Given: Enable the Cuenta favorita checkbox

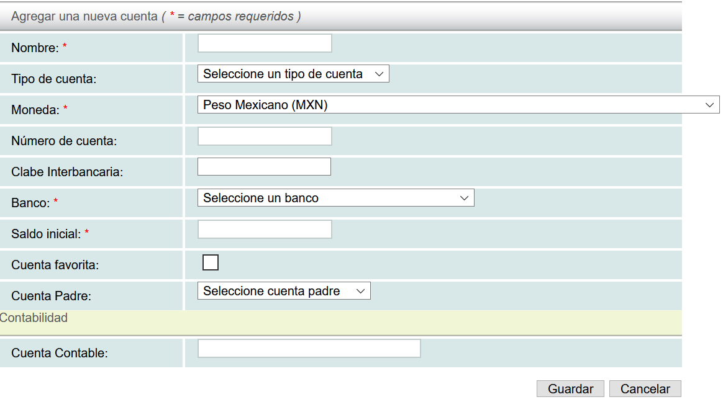Looking at the screenshot, I should pos(211,263).
